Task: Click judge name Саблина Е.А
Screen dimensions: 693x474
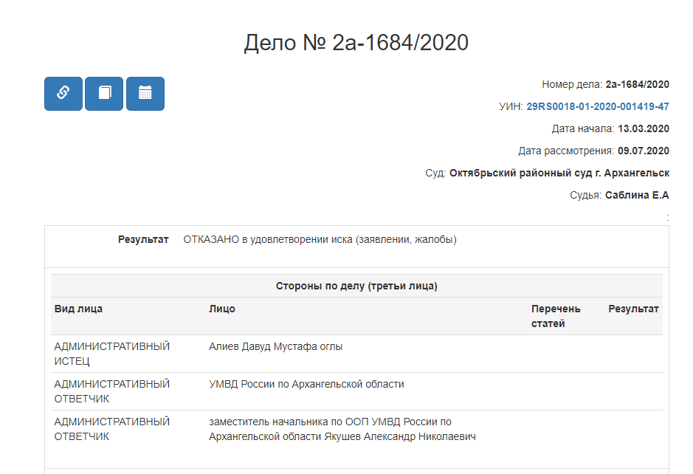Action: (636, 195)
